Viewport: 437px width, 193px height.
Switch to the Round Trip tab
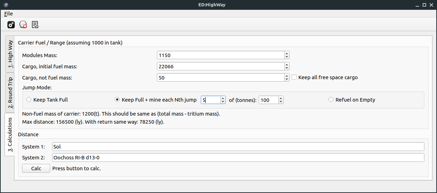[x=10, y=92]
